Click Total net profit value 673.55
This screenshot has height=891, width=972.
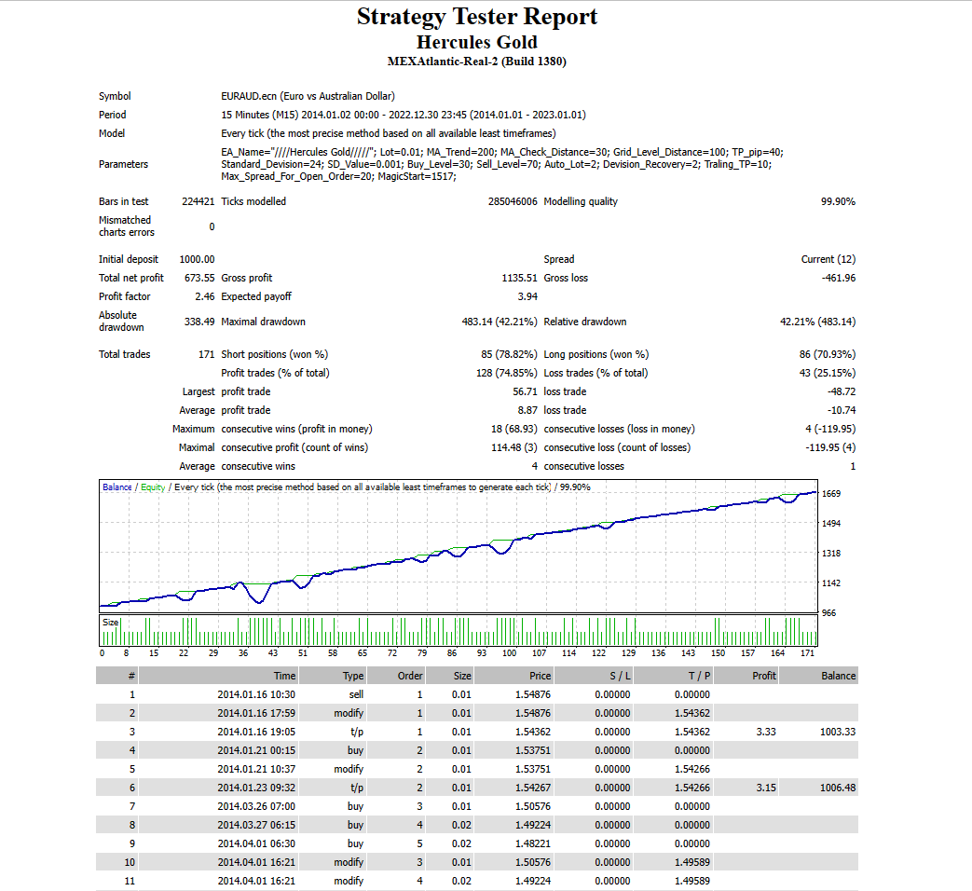(199, 278)
